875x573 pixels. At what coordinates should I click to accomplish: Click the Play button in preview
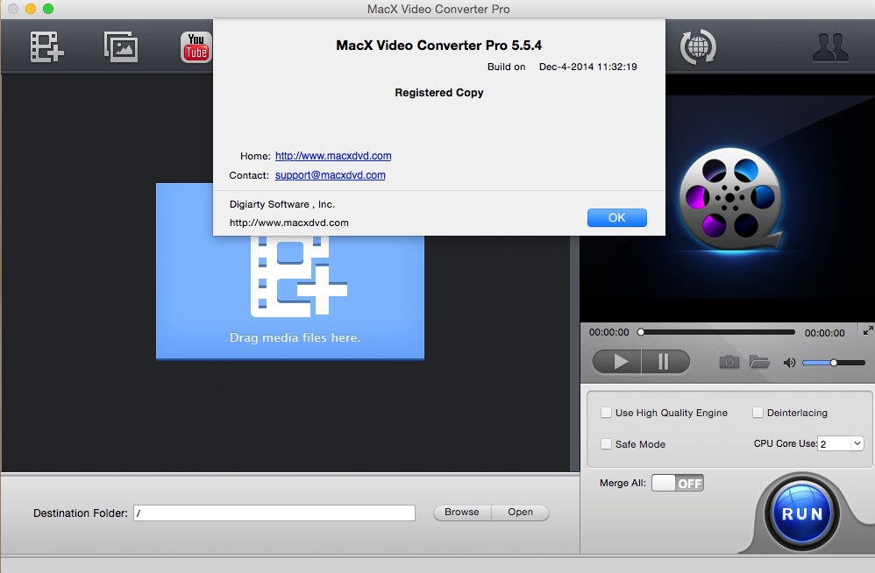tap(617, 362)
